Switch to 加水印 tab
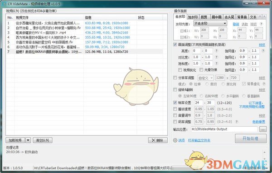272x173 pixels. click(x=193, y=17)
